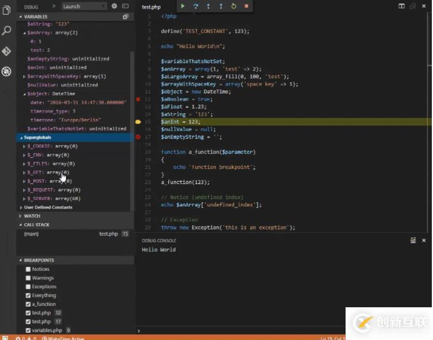
Task: Select the test.php editor tab
Action: click(x=151, y=7)
